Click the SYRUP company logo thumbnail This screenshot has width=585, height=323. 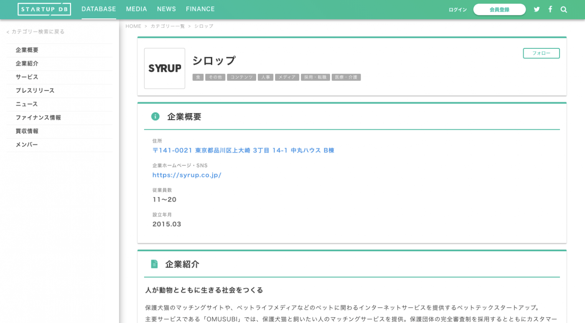pos(165,68)
